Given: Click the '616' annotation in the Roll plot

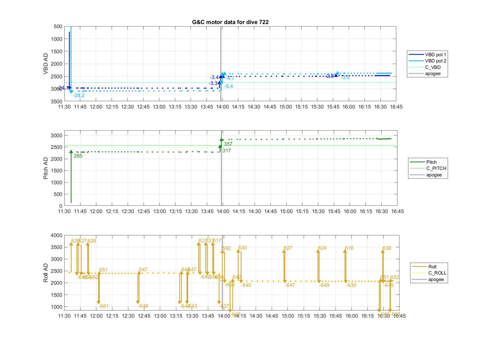Looking at the screenshot, I should (349, 248).
